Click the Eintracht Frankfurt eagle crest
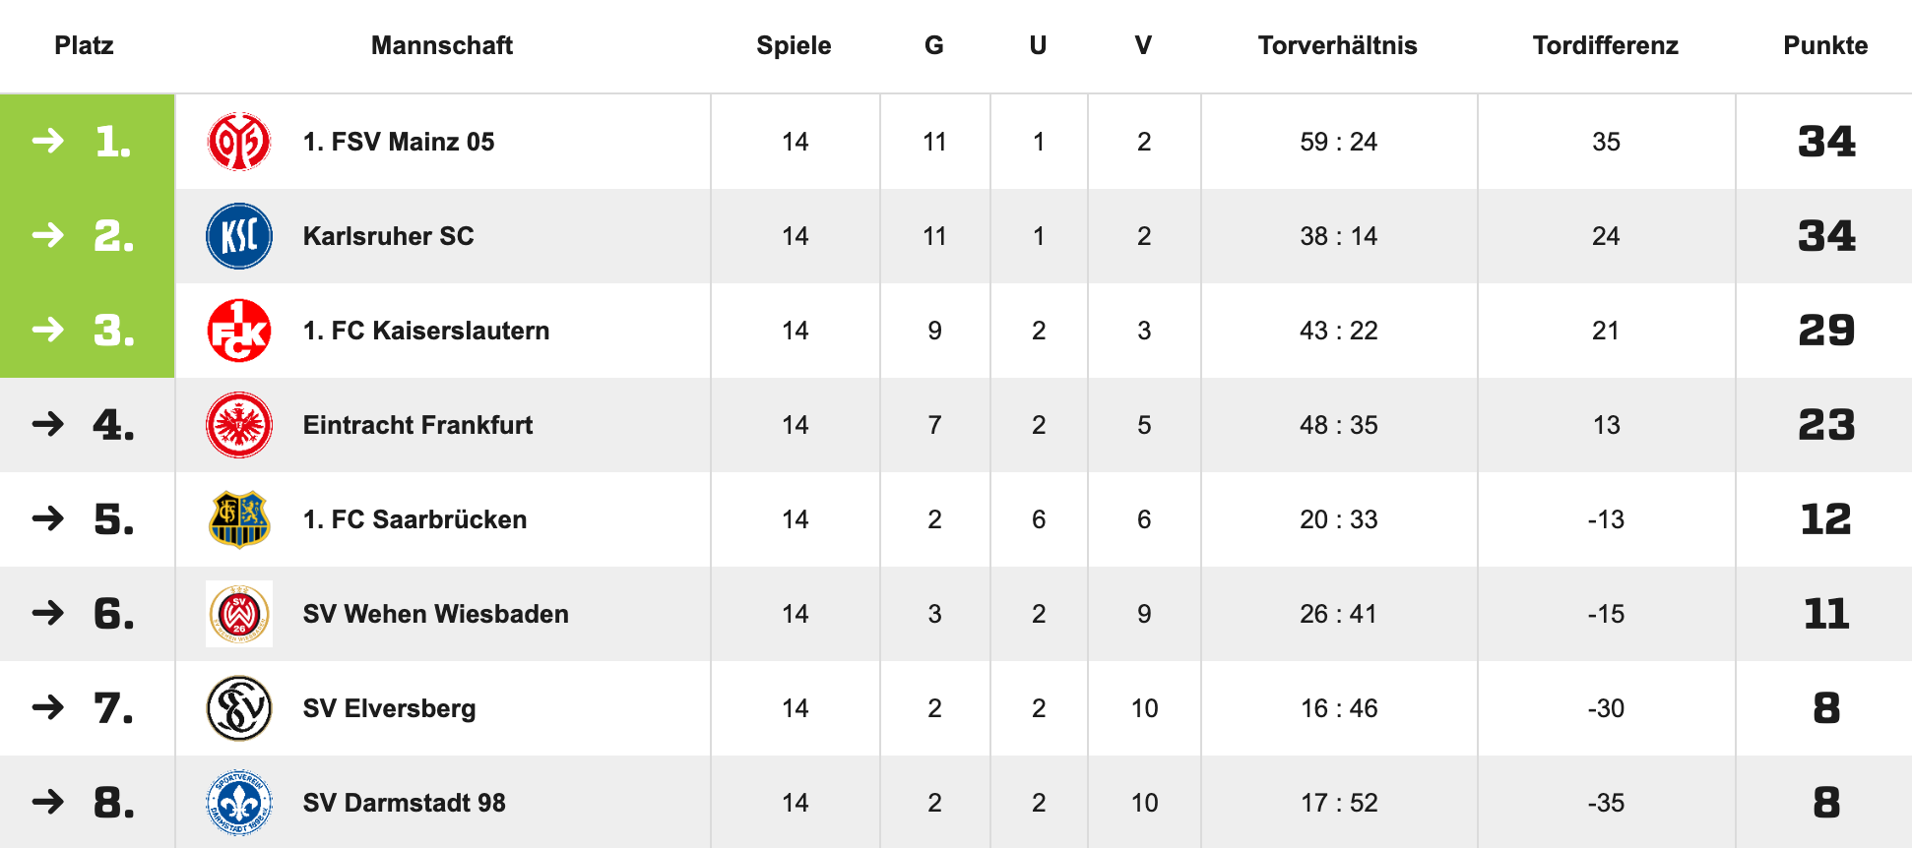Image resolution: width=1912 pixels, height=848 pixels. (239, 425)
